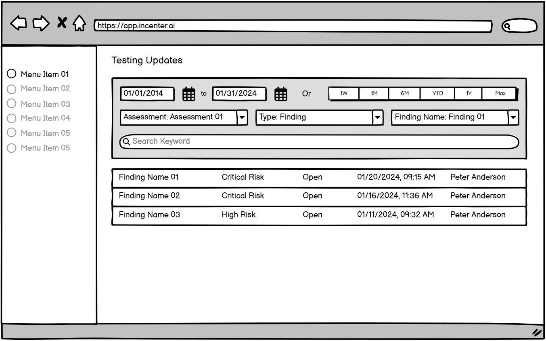Click Open status in Finding Name 01 row
The image size is (546, 341).
point(312,177)
